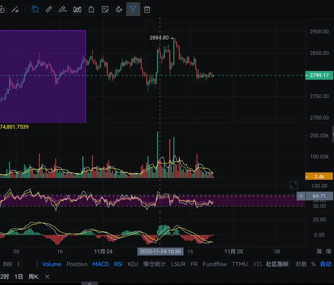Screen dimensions: 334x285
Task: Select the bookmark drawing tool icon
Action: pyautogui.click(x=35, y=9)
